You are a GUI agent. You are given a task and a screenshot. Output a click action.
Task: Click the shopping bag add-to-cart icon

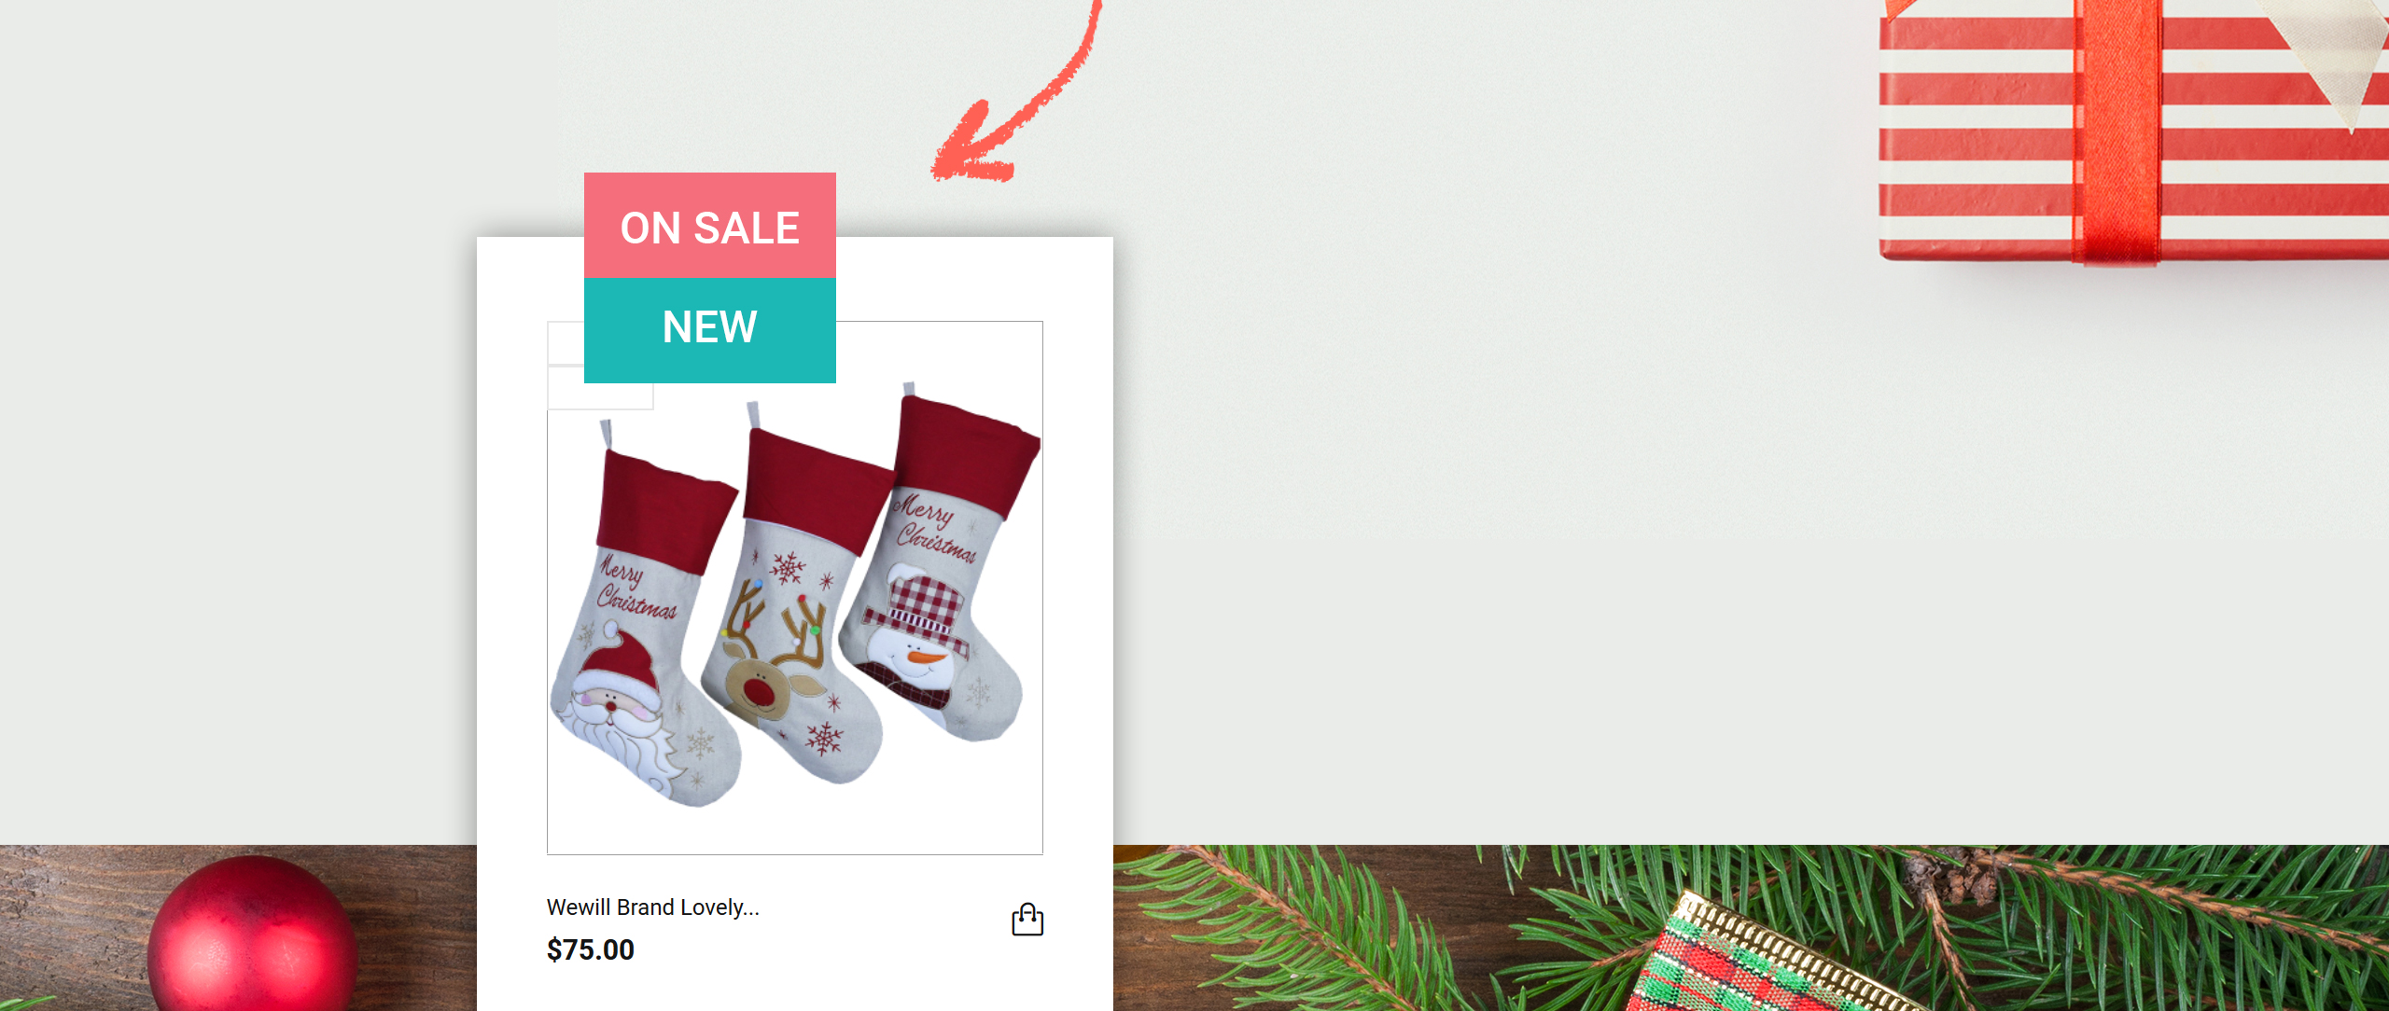point(1027,920)
